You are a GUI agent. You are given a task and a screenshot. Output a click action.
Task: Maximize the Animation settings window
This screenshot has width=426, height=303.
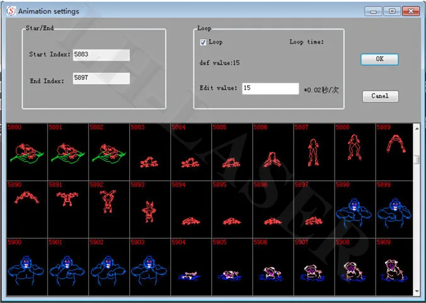[x=392, y=11]
